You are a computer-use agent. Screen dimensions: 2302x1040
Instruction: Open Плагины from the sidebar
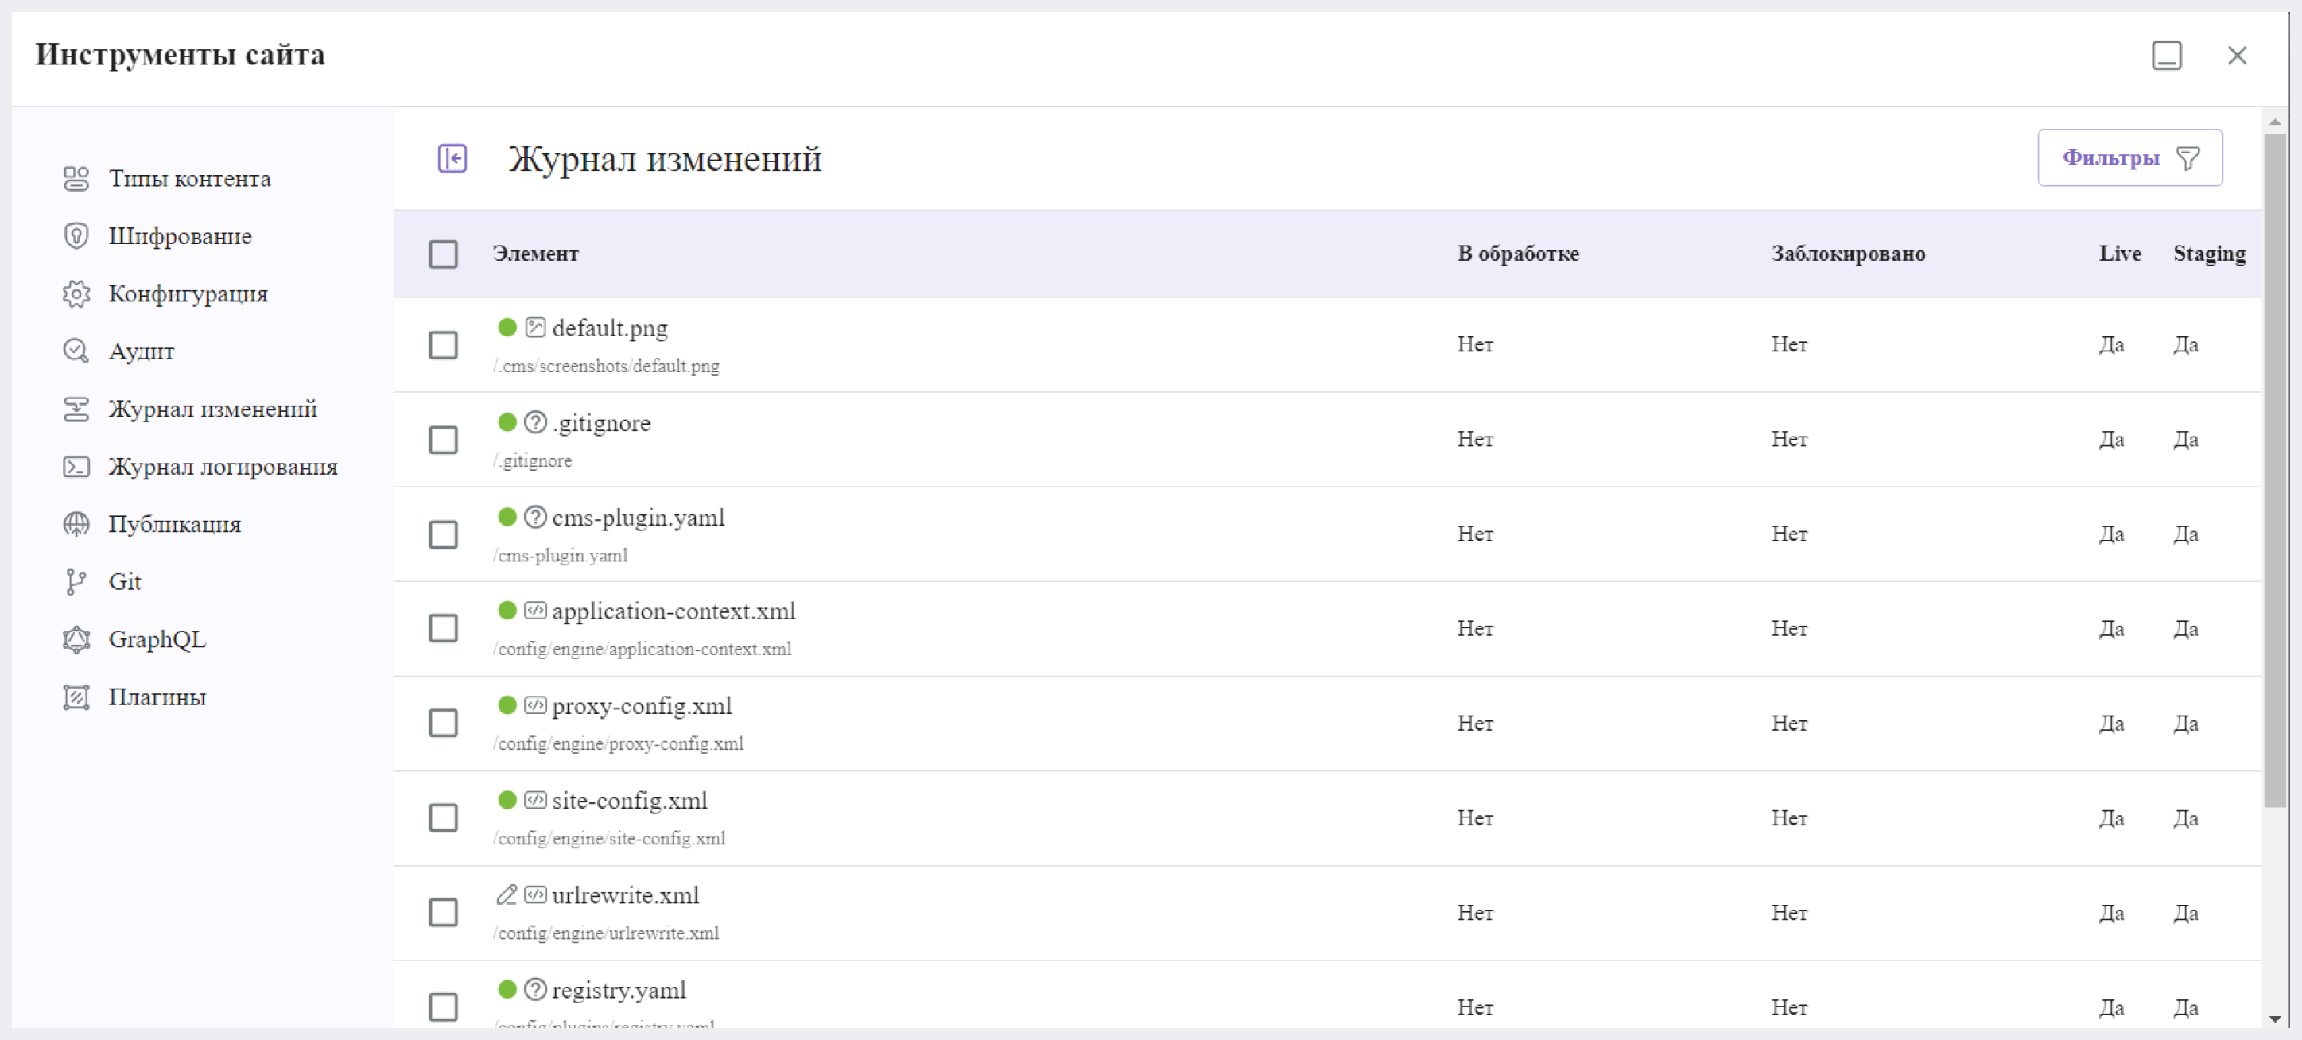coord(157,697)
